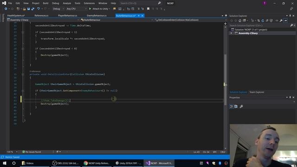Viewport: 297px width, 167px height.
Task: Open the BulletBehaviour class dropdown
Action: 116,20
